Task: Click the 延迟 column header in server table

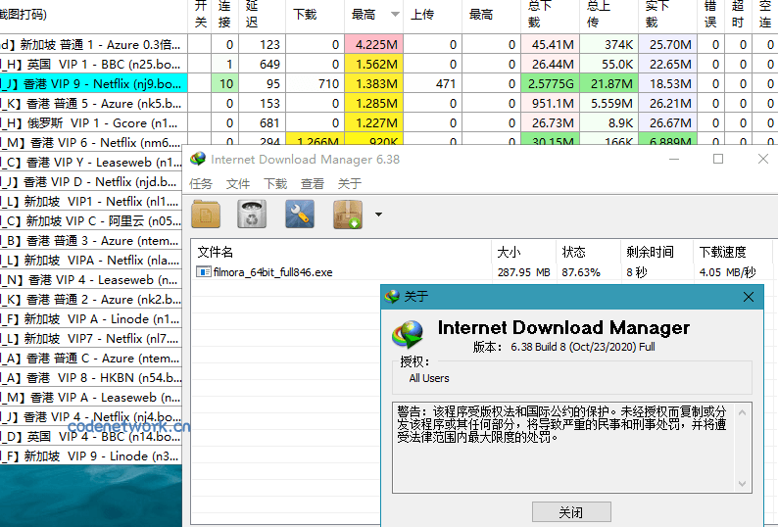Action: [x=262, y=15]
